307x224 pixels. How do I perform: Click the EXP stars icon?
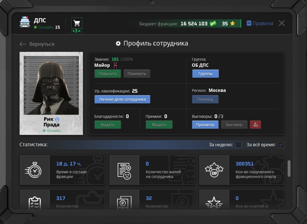pyautogui.click(x=214, y=170)
